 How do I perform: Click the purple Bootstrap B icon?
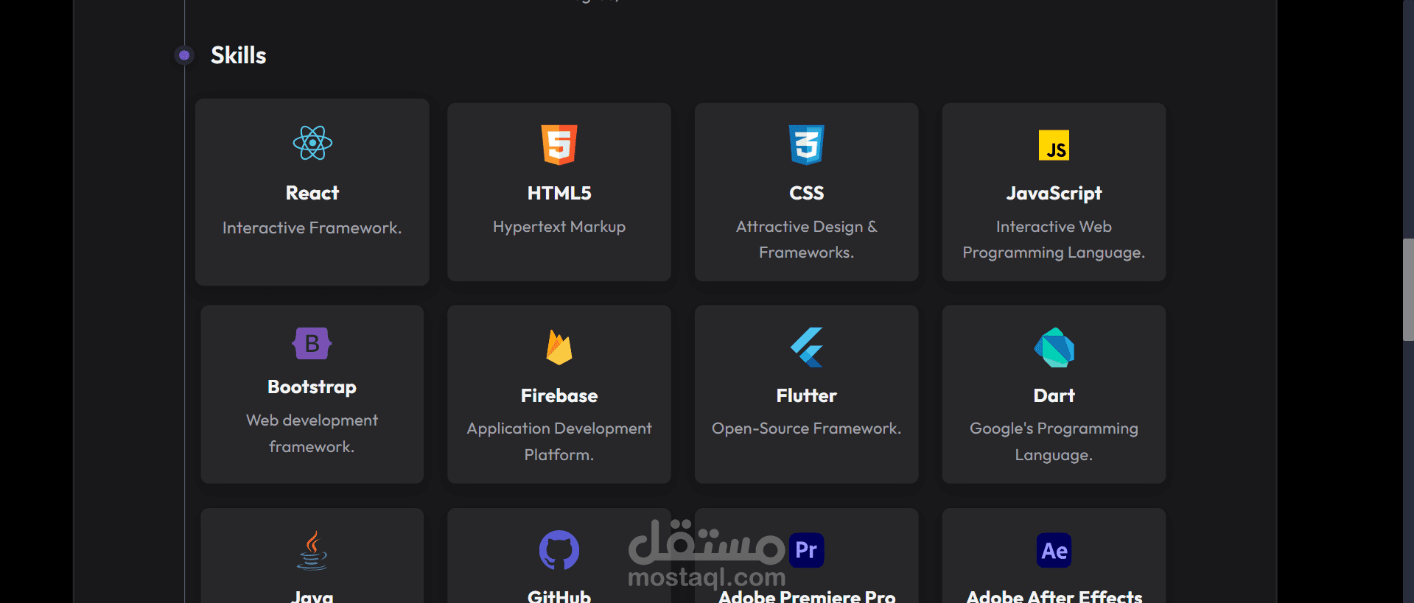[312, 343]
